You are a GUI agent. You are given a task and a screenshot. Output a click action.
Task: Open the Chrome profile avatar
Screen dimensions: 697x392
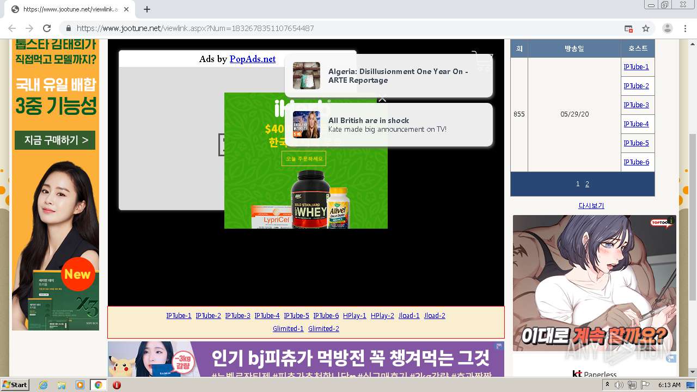coord(668,28)
